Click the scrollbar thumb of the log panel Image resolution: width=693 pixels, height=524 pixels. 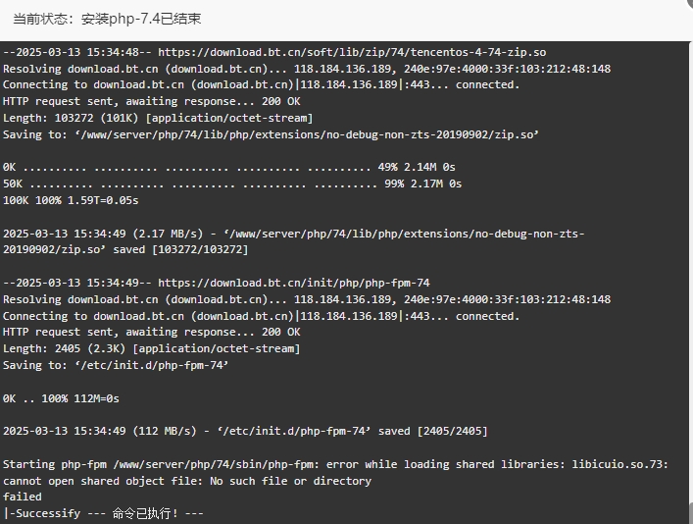[x=691, y=513]
